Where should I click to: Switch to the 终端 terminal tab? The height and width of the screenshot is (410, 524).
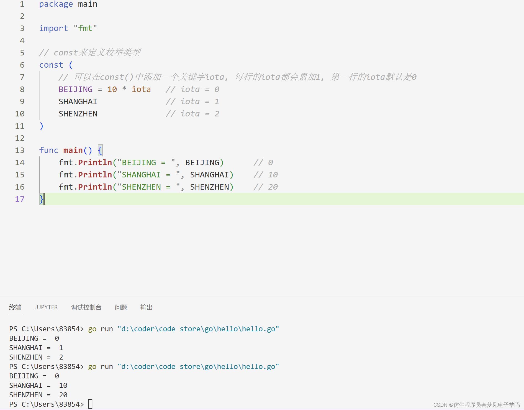[x=15, y=307]
